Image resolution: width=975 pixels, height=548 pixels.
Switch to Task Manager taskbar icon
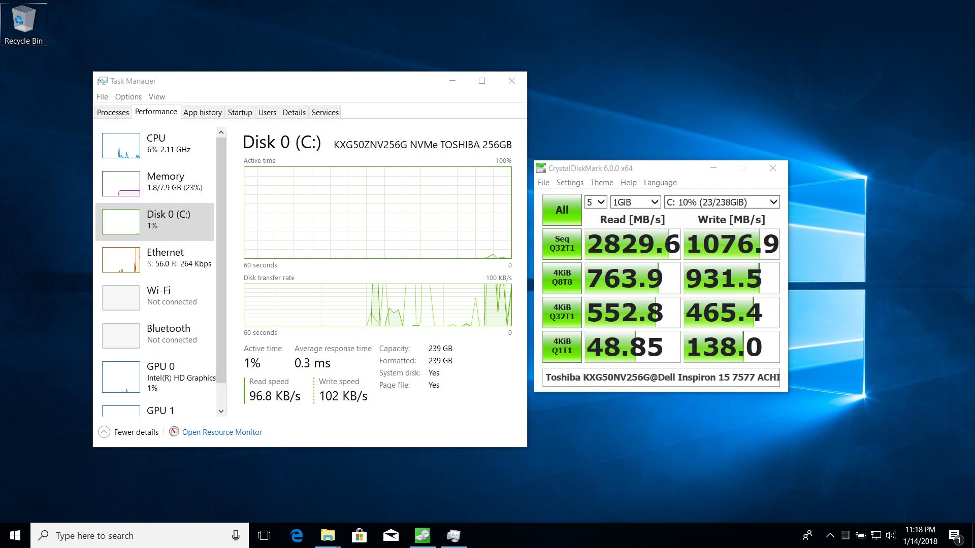453,535
